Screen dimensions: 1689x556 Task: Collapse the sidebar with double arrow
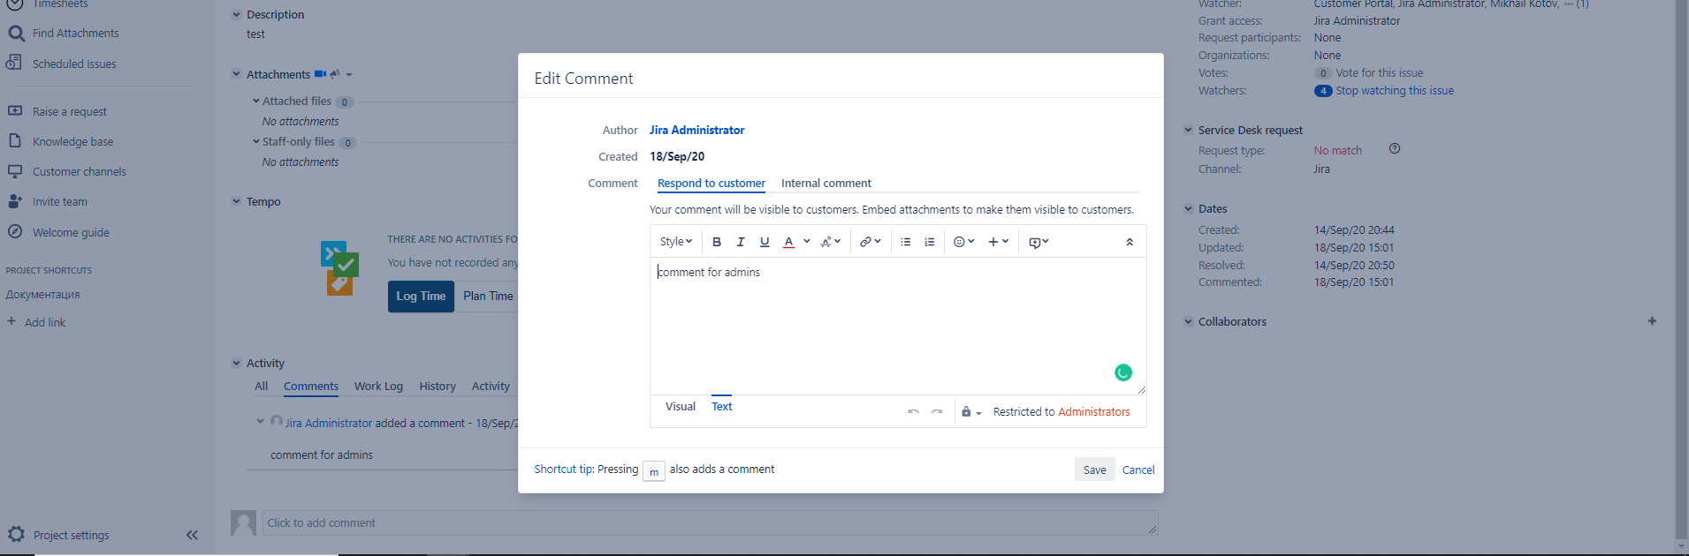point(192,535)
